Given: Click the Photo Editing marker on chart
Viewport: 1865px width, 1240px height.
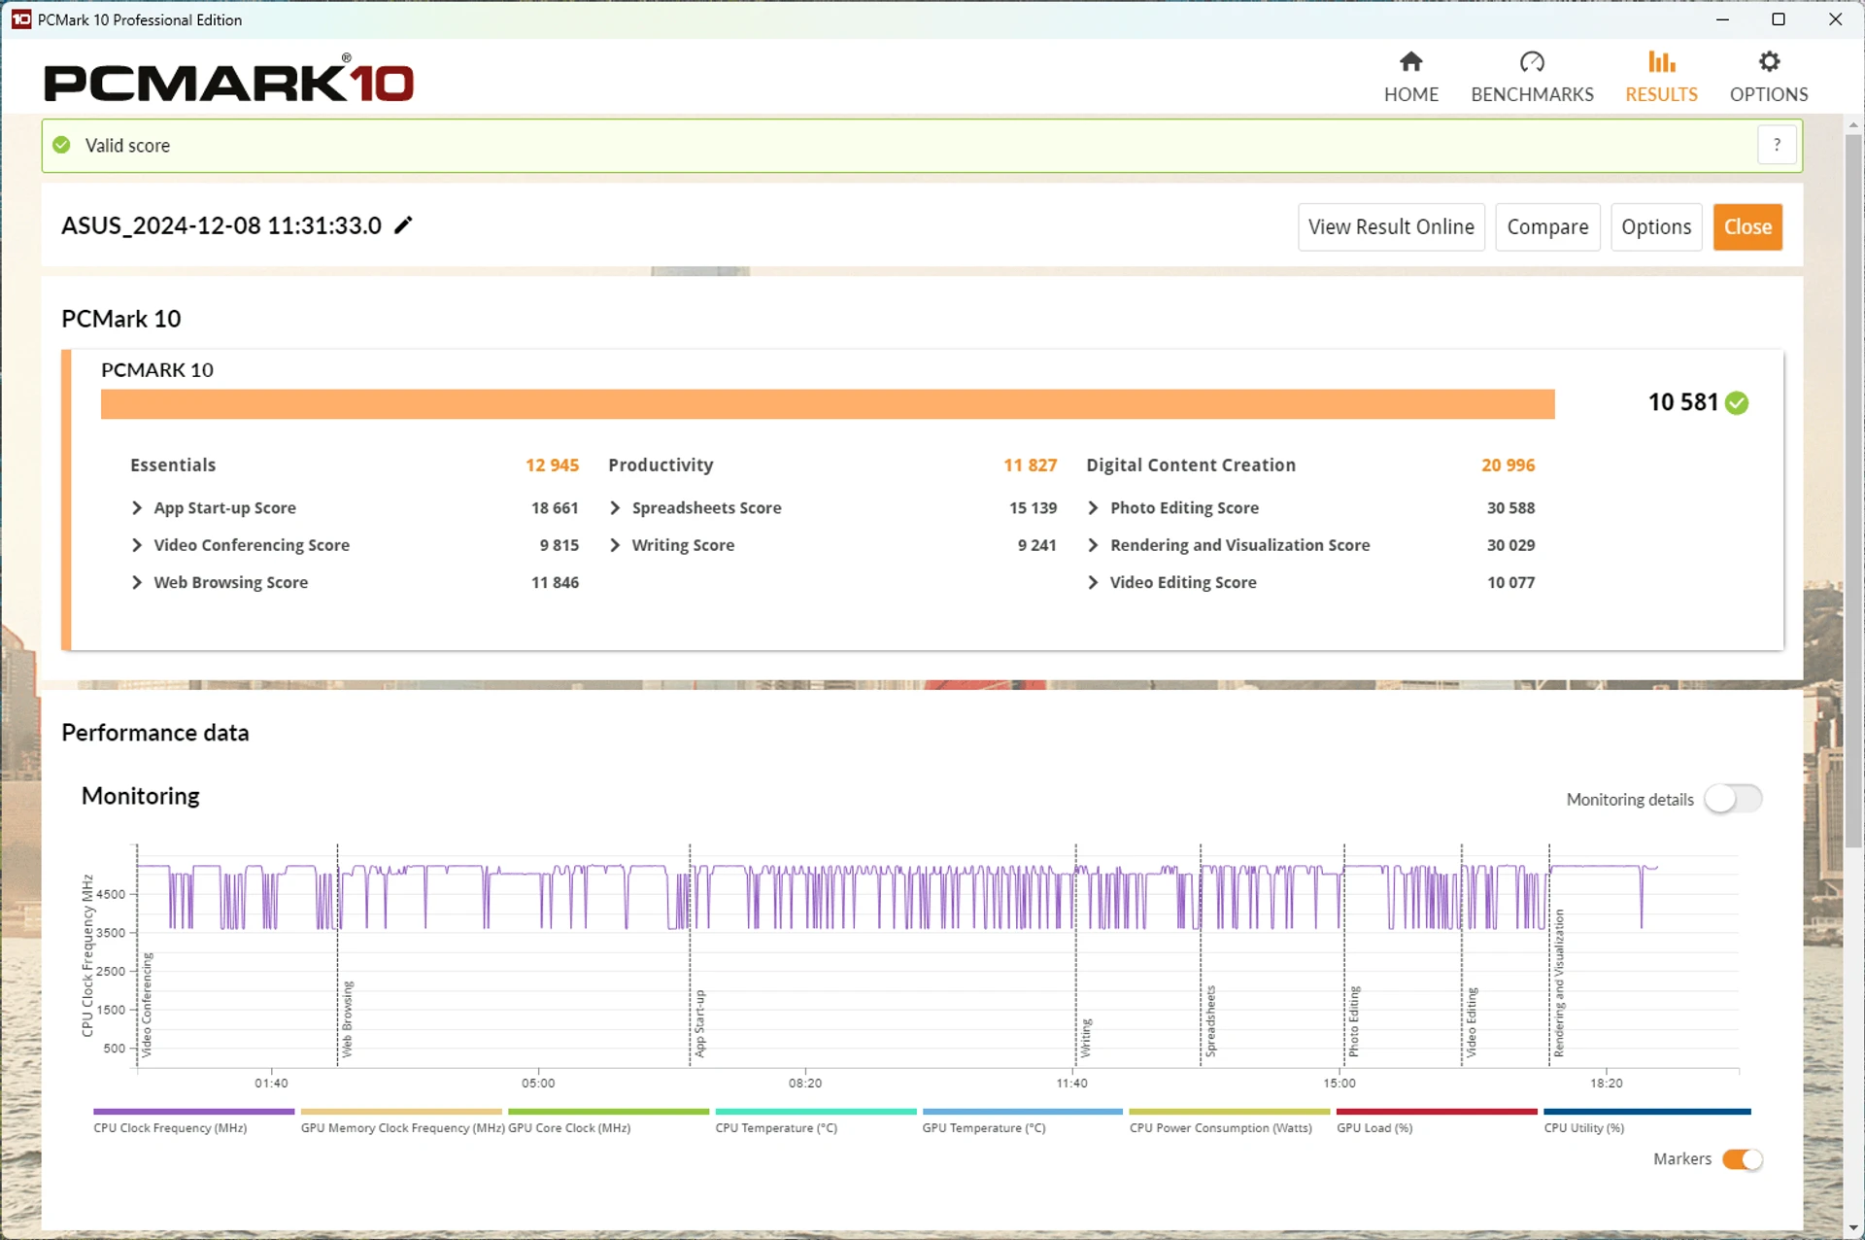Looking at the screenshot, I should pyautogui.click(x=1354, y=1021).
